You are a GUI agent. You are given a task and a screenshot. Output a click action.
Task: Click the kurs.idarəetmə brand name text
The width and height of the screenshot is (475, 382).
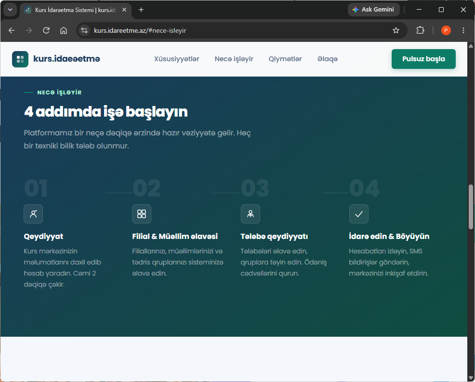(66, 59)
